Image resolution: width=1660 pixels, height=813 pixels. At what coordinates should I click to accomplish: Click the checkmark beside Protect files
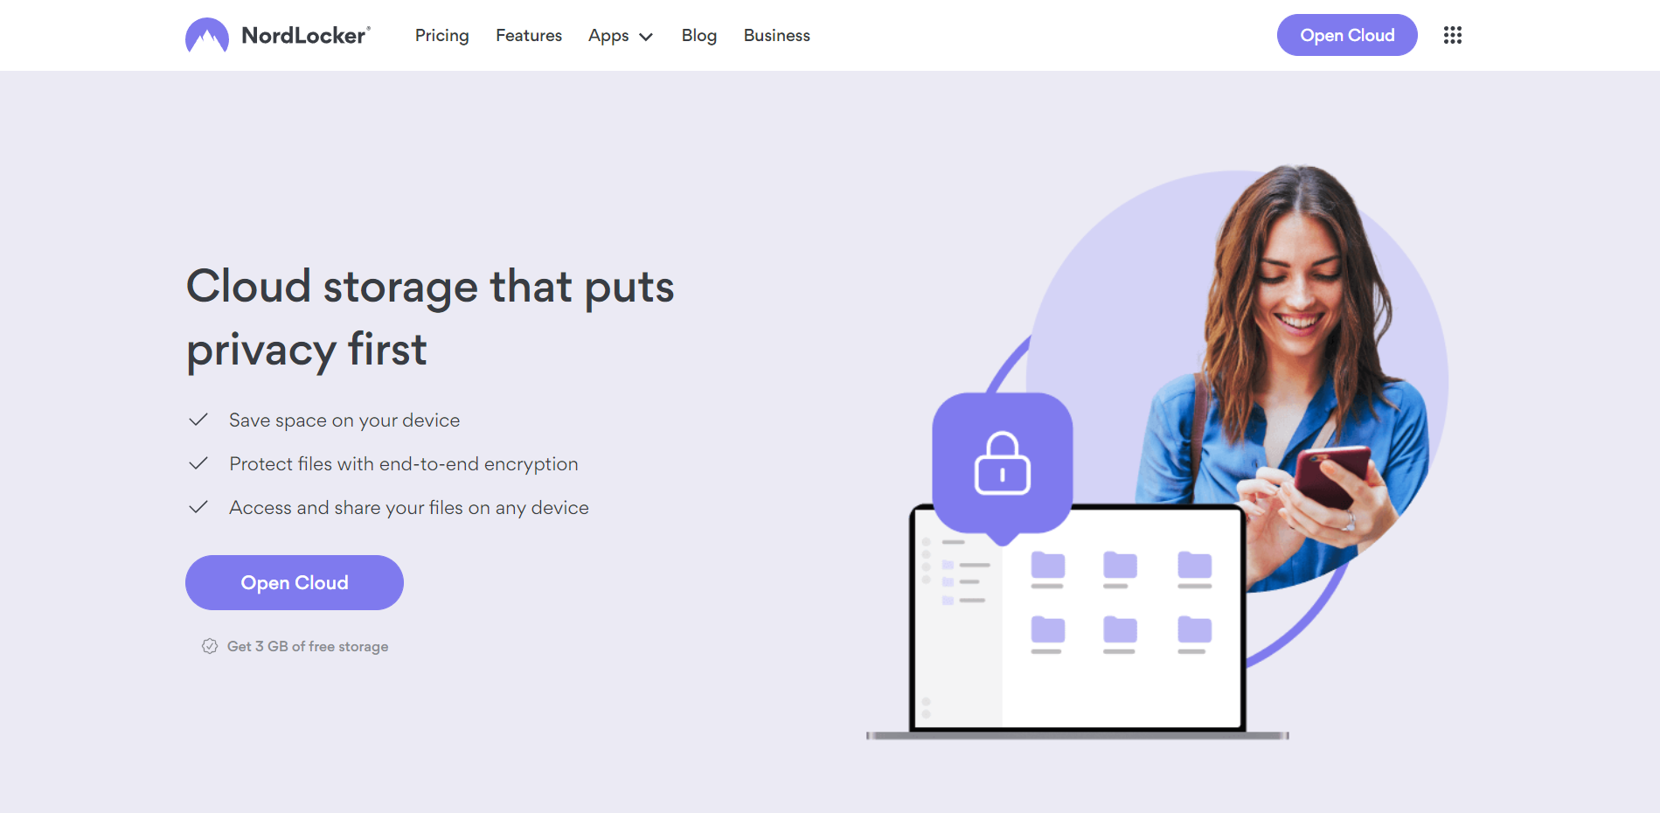pos(198,464)
